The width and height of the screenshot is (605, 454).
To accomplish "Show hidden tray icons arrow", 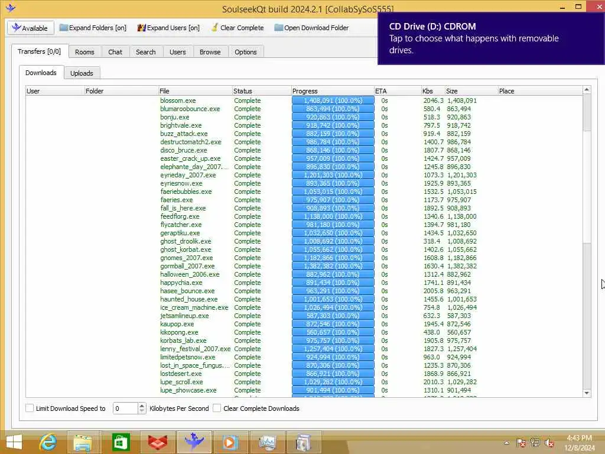I will pos(506,443).
